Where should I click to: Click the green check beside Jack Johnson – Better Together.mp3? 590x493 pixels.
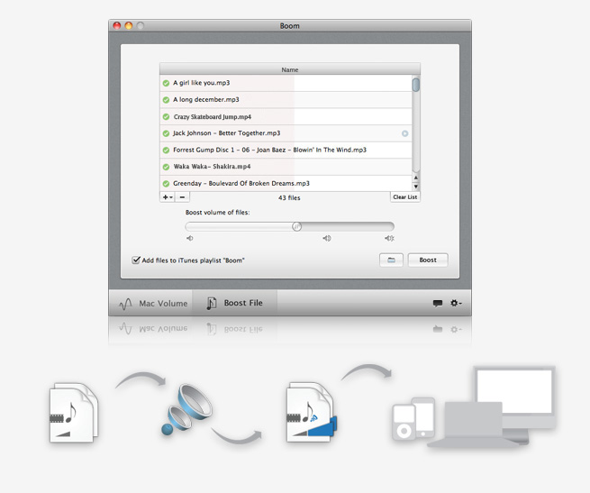(166, 133)
